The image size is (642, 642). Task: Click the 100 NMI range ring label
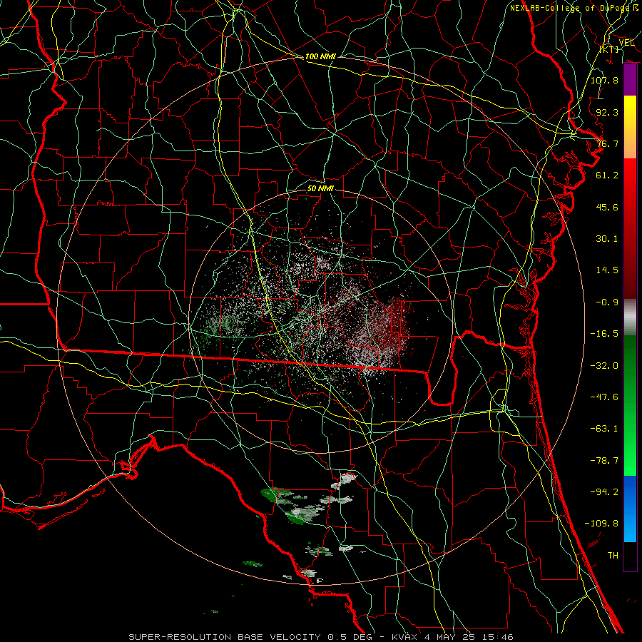pyautogui.click(x=320, y=56)
